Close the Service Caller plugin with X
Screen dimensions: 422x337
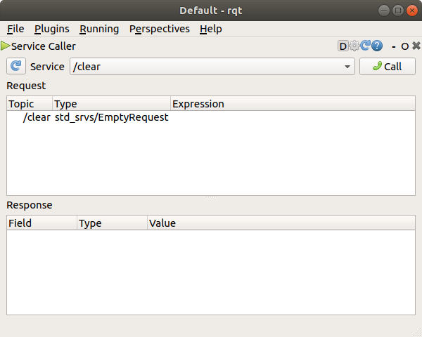[415, 46]
